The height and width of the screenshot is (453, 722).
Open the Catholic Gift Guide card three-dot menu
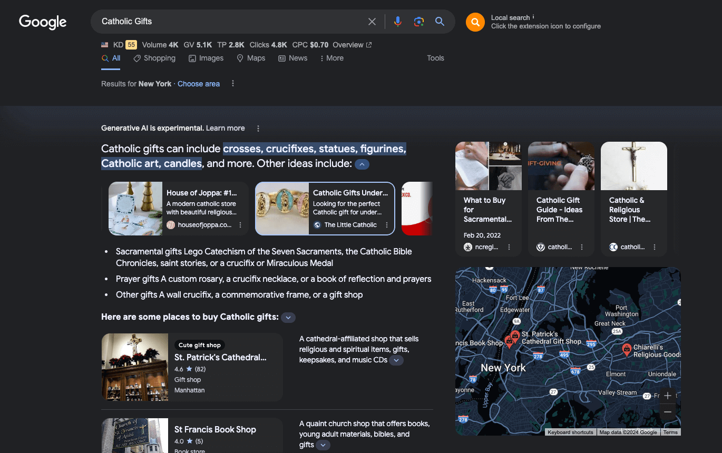coord(582,247)
